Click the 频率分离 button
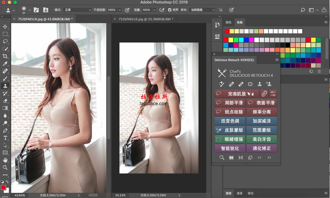This screenshot has width=330, height=198. [x=262, y=112]
